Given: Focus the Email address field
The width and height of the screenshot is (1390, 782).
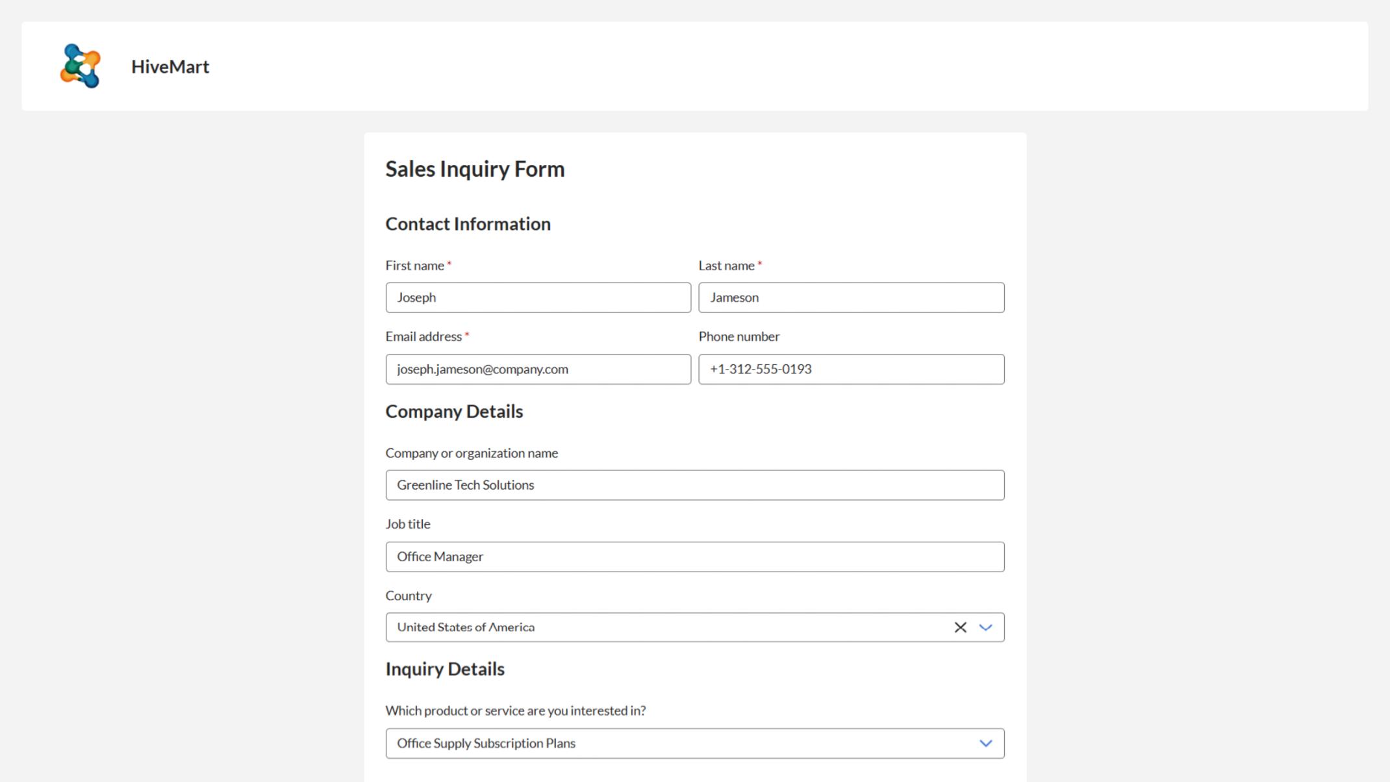Looking at the screenshot, I should [x=538, y=369].
